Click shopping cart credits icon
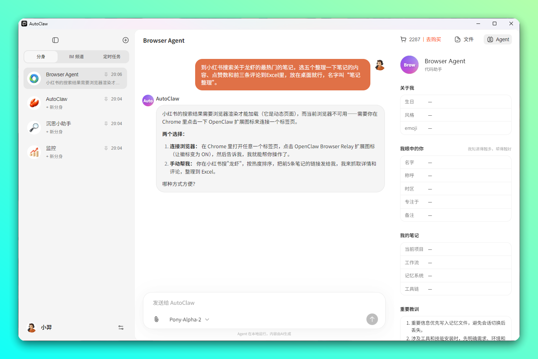Image resolution: width=538 pixels, height=359 pixels. 403,39
